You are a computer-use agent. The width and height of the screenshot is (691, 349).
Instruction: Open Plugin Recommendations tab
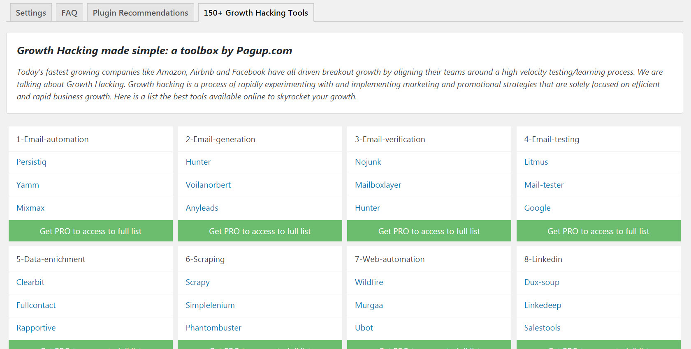point(140,13)
